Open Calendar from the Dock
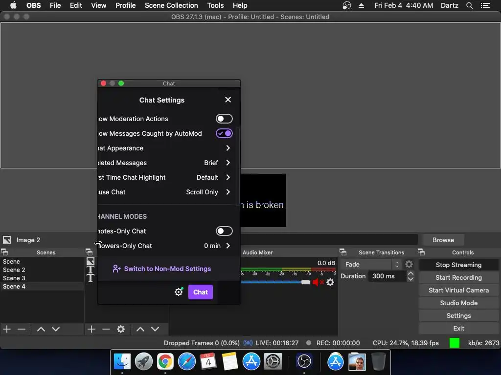 [x=208, y=362]
